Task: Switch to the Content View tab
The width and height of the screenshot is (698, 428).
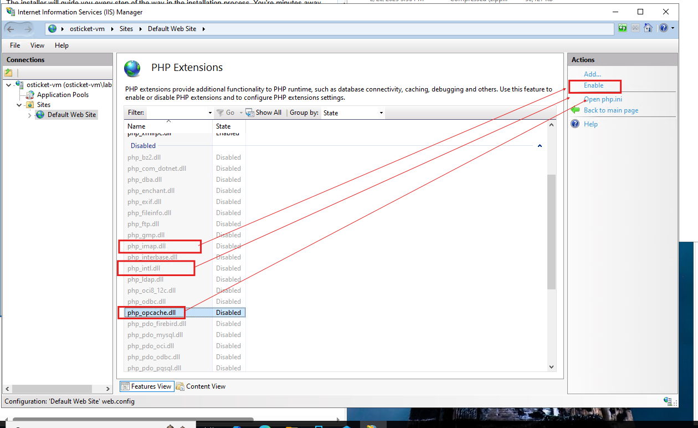Action: (x=201, y=386)
